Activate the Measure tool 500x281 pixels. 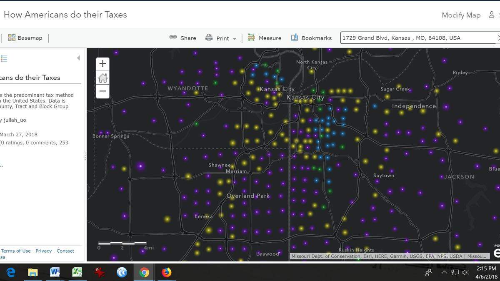[x=265, y=38]
